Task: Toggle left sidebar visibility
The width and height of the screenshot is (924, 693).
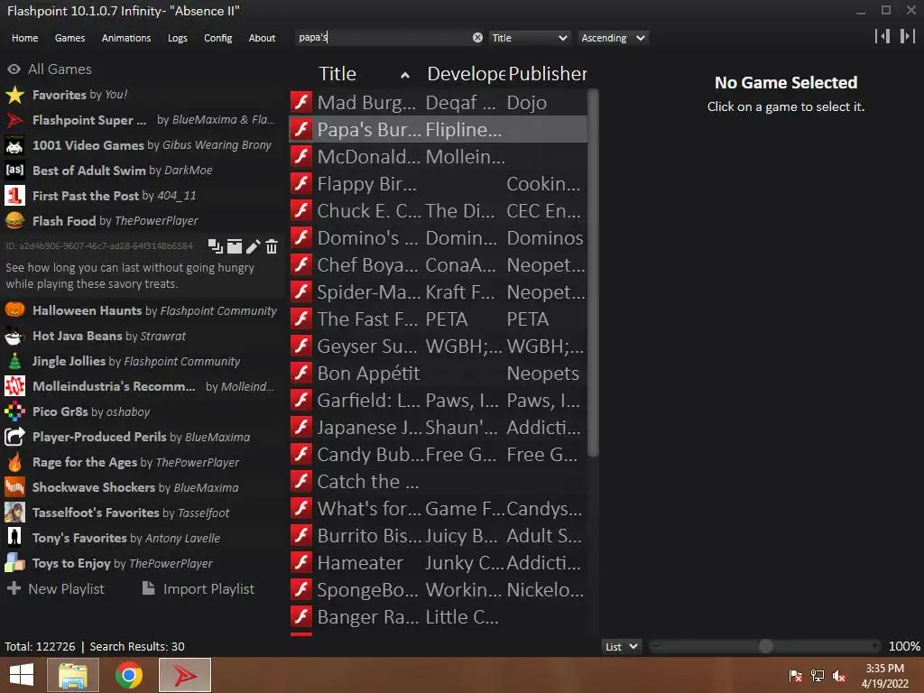Action: pyautogui.click(x=882, y=36)
